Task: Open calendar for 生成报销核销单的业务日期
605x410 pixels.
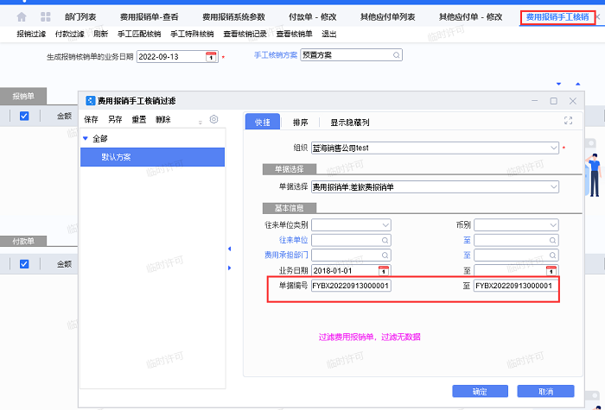Action: 210,56
